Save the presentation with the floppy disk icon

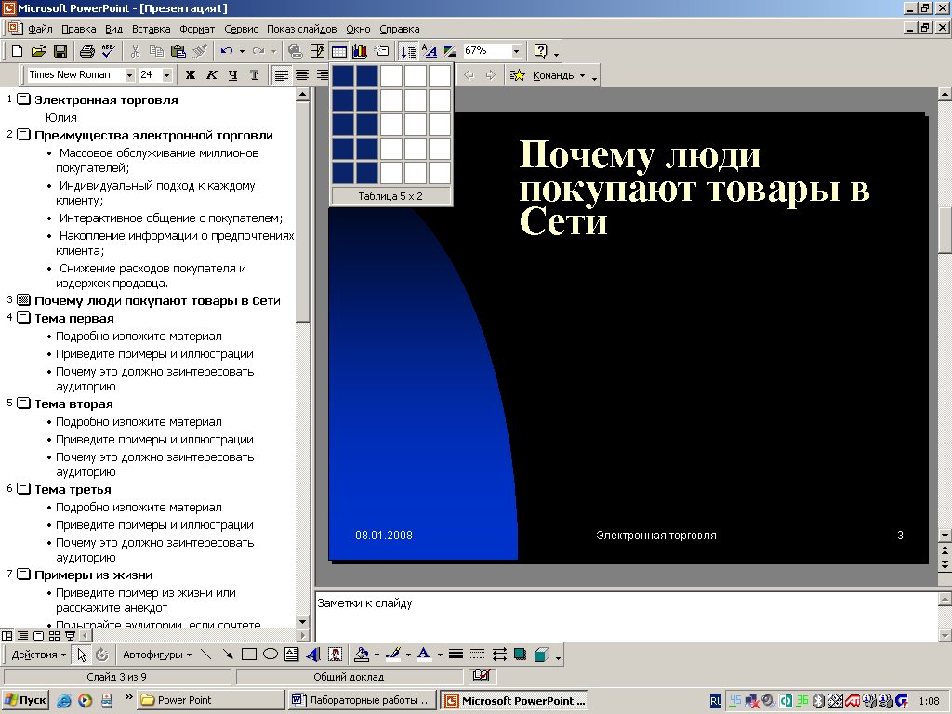click(x=60, y=51)
